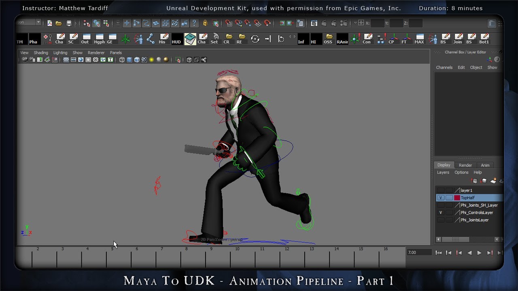Open the viewport Shading menu
The height and width of the screenshot is (291, 518).
coord(41,53)
